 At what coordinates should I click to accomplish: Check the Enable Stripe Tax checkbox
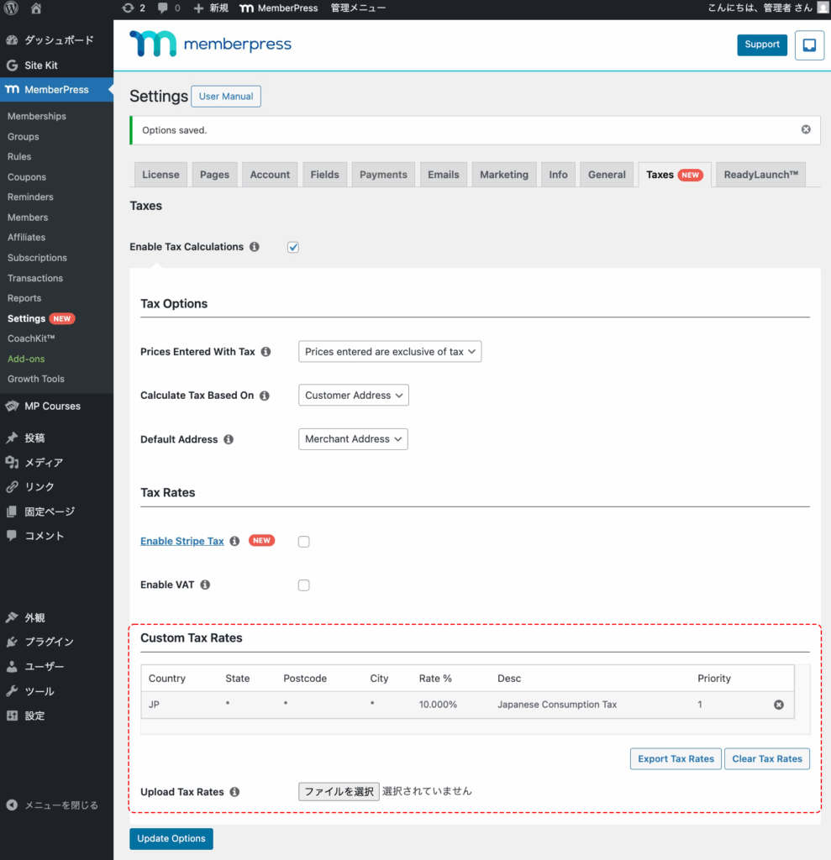tap(303, 542)
